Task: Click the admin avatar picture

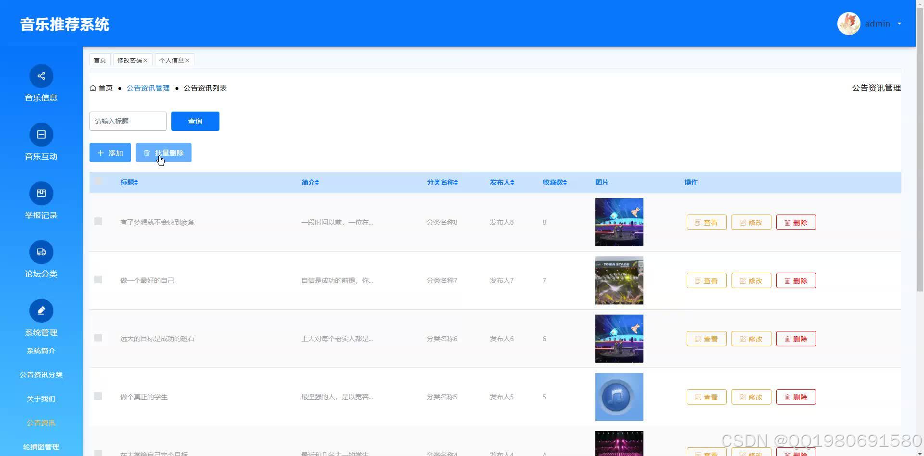Action: tap(849, 24)
